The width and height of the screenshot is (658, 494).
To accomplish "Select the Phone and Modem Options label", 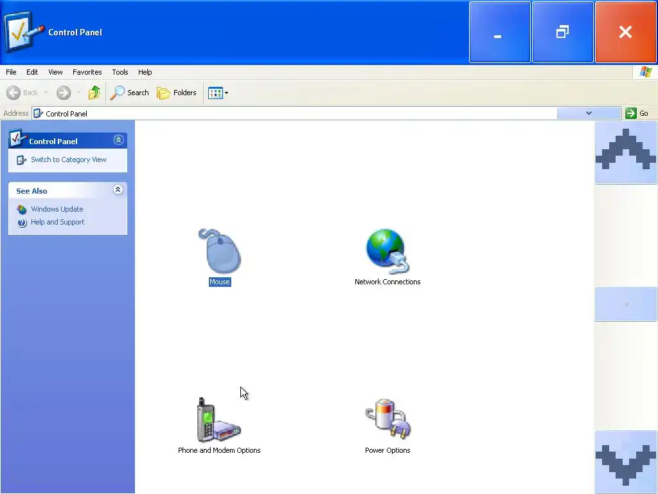I will coord(219,450).
